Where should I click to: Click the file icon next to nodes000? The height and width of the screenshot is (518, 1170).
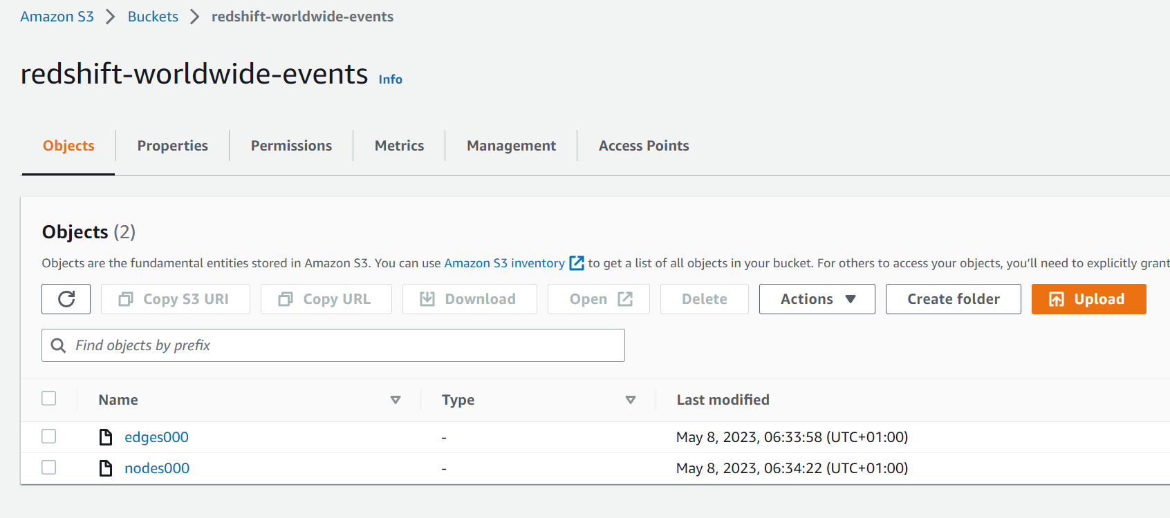click(106, 468)
